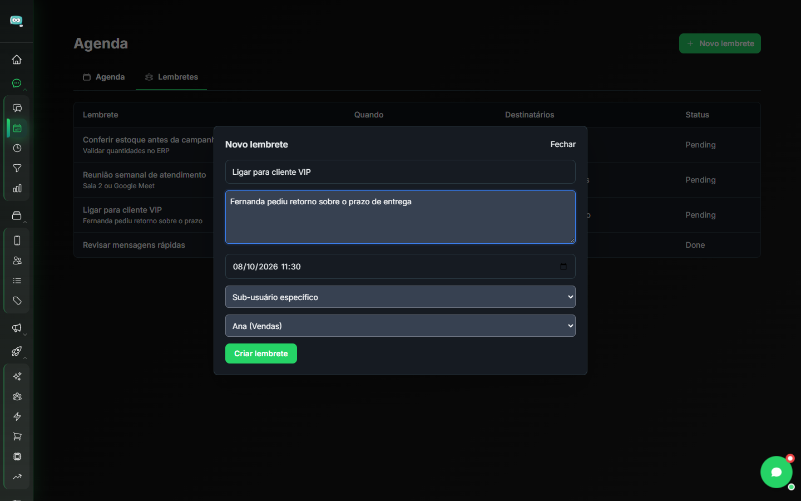Open the two-person contacts sidebar icon
The width and height of the screenshot is (801, 501).
click(x=17, y=261)
